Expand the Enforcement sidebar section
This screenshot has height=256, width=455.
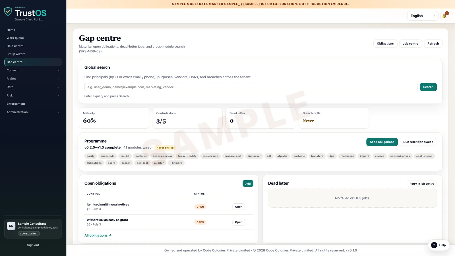click(33, 104)
